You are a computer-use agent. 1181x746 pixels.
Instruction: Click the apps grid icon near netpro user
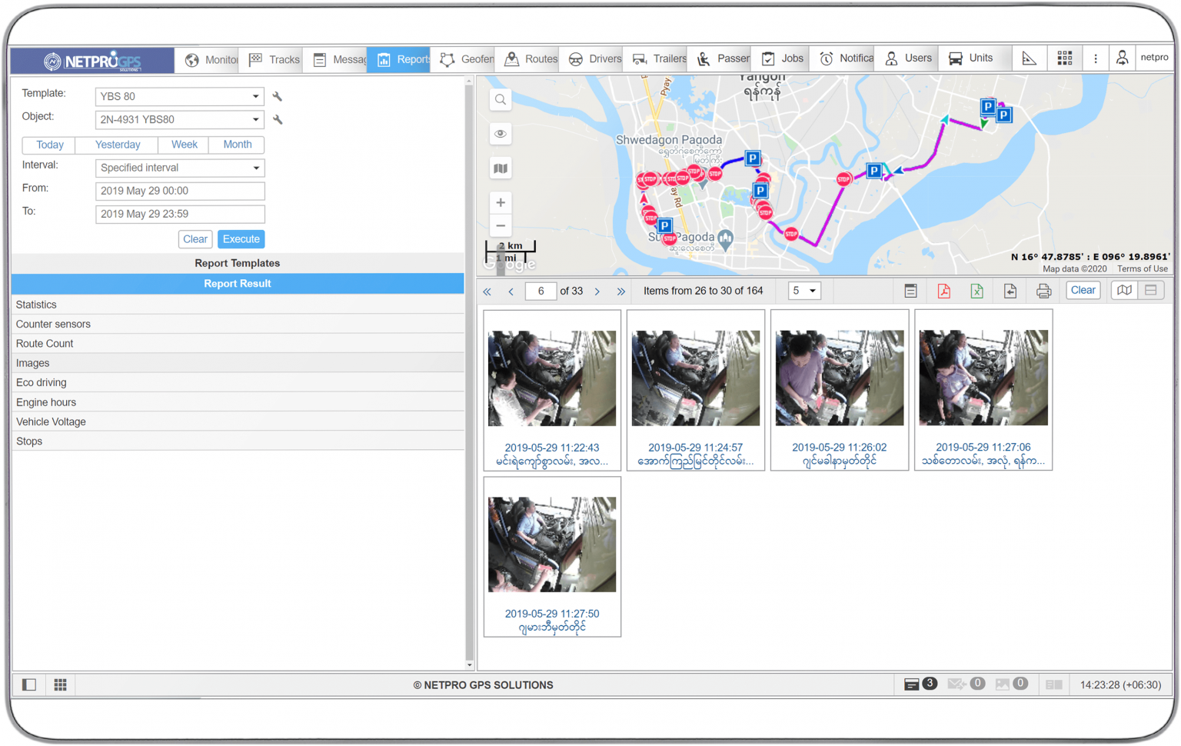click(x=1065, y=58)
